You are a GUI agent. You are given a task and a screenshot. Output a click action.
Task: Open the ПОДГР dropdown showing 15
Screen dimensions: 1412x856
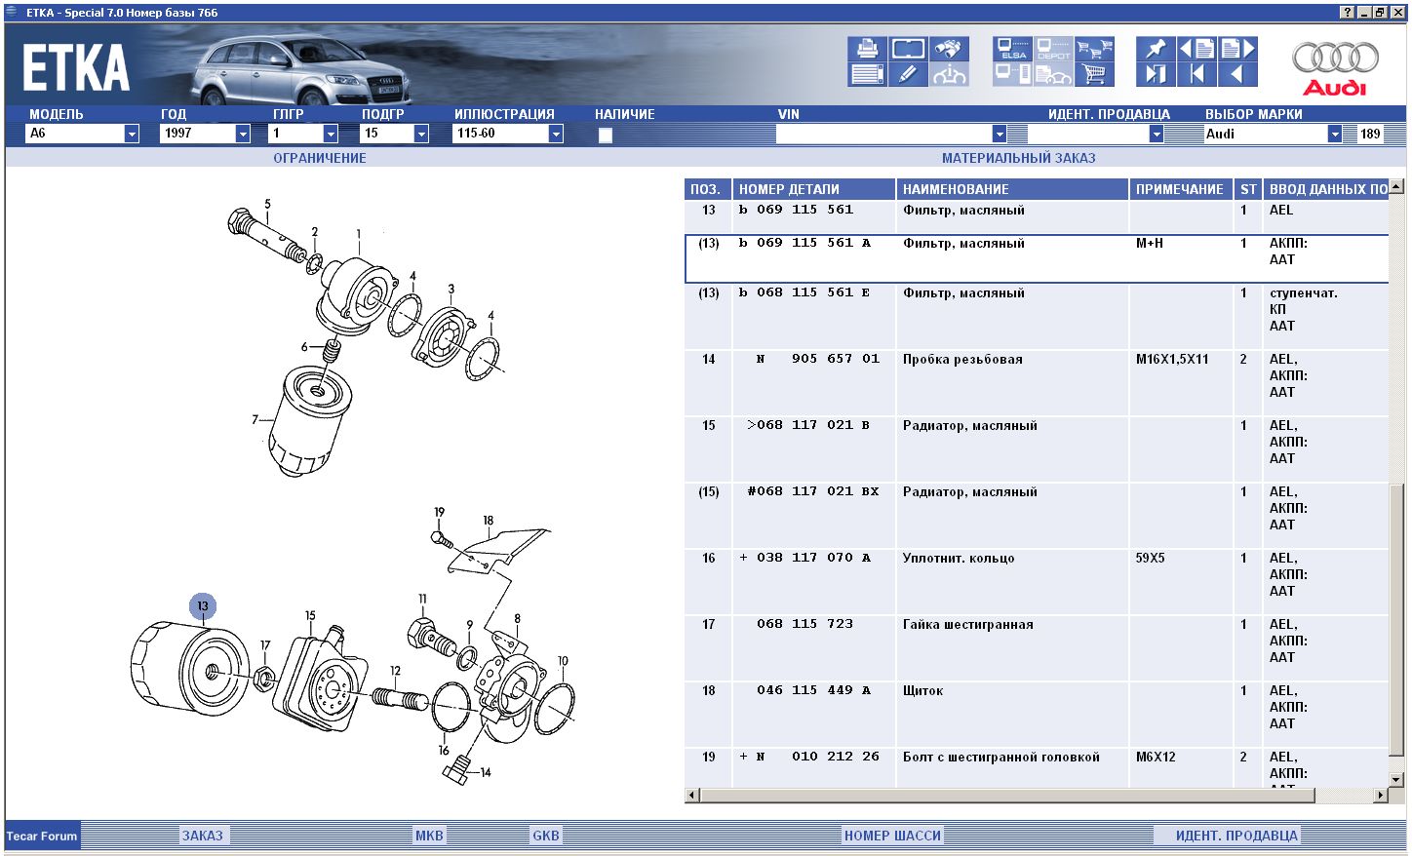click(421, 134)
